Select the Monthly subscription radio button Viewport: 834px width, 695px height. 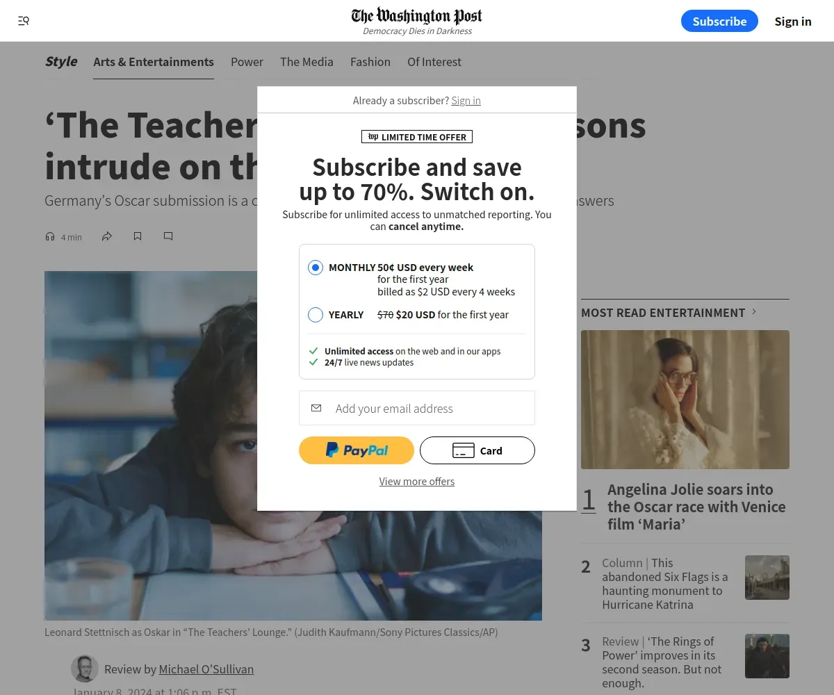tap(316, 268)
